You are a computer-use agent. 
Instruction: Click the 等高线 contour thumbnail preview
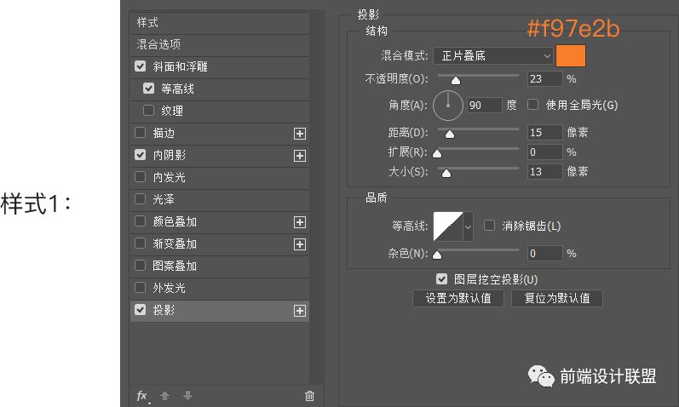[448, 226]
